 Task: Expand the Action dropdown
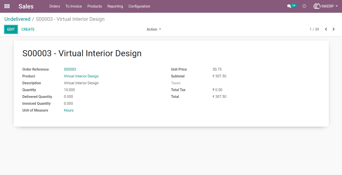[x=154, y=29]
